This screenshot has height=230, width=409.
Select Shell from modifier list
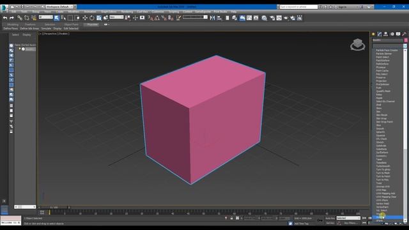(378, 105)
